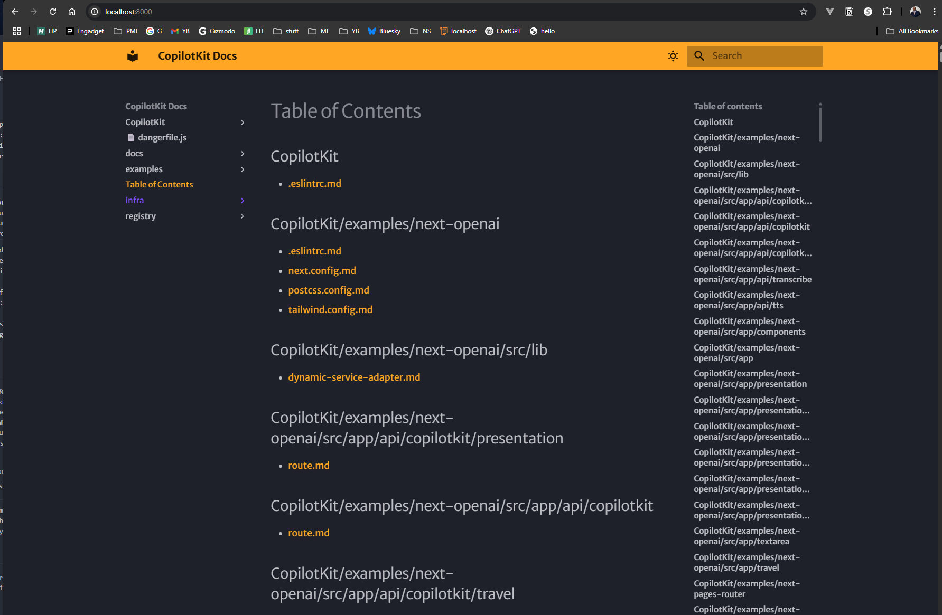Jump to next-openai/src/lib in right contents
Viewport: 942px width, 615px height.
tap(747, 169)
